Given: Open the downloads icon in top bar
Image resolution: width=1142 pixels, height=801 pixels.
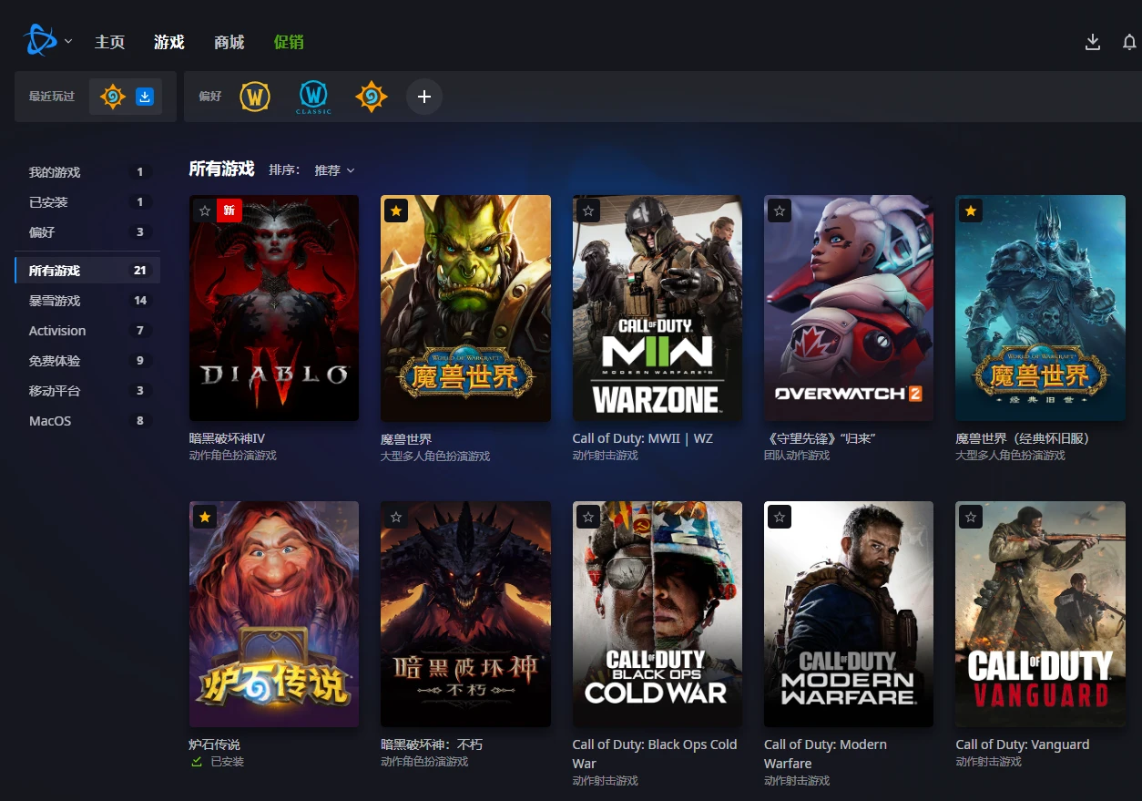Looking at the screenshot, I should pyautogui.click(x=1093, y=42).
